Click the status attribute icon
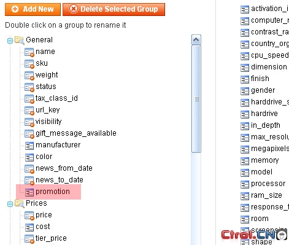289x245 pixels. (29, 87)
